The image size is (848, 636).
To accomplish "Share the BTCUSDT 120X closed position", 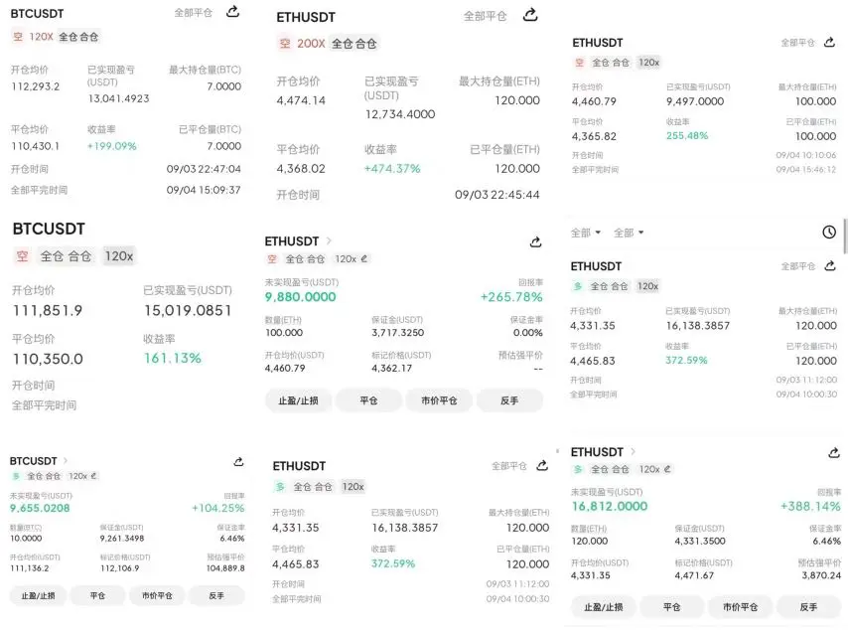I will 232,11.
